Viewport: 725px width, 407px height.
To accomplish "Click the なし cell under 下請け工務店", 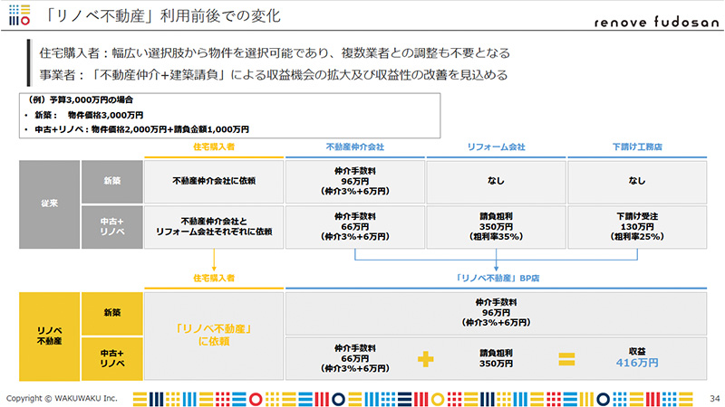I will coord(637,182).
